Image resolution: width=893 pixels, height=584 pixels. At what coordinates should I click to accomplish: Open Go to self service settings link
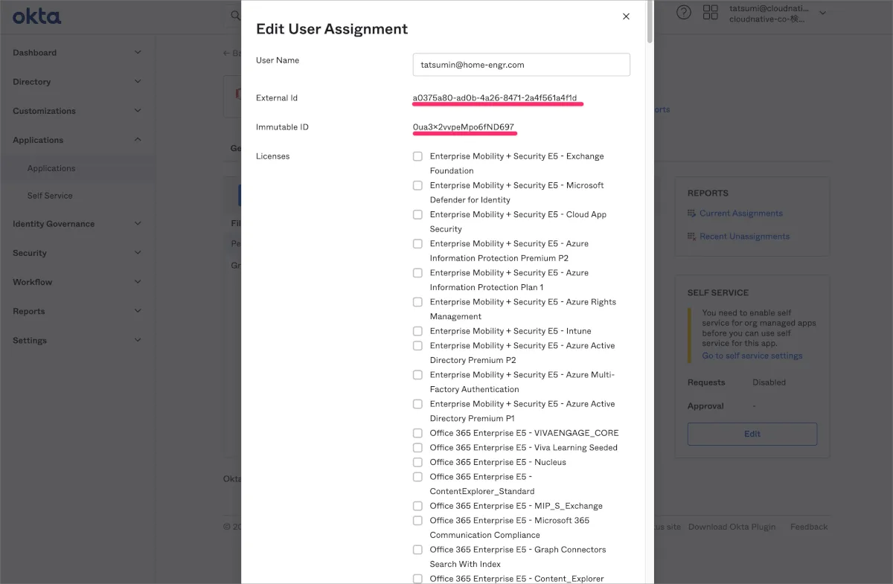(x=752, y=356)
